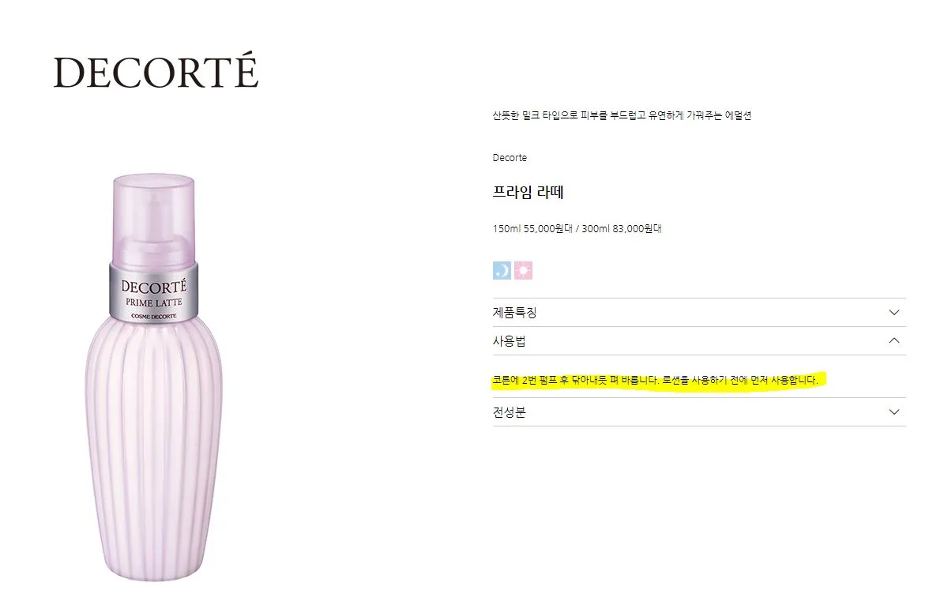This screenshot has width=929, height=616.
Task: Open the 제품특징 accordion label
Action: tap(514, 312)
